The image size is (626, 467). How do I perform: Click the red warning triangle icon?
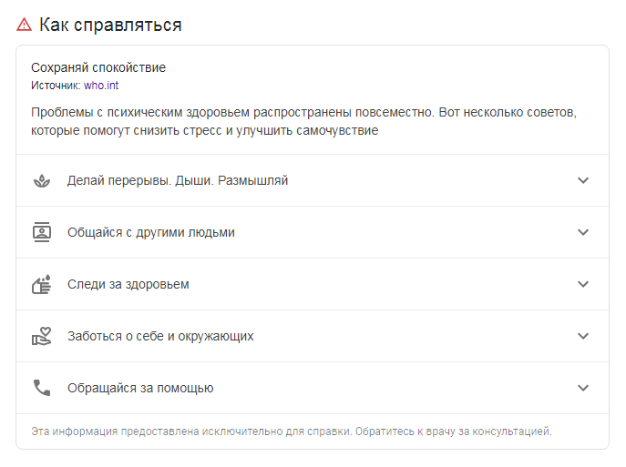point(24,25)
